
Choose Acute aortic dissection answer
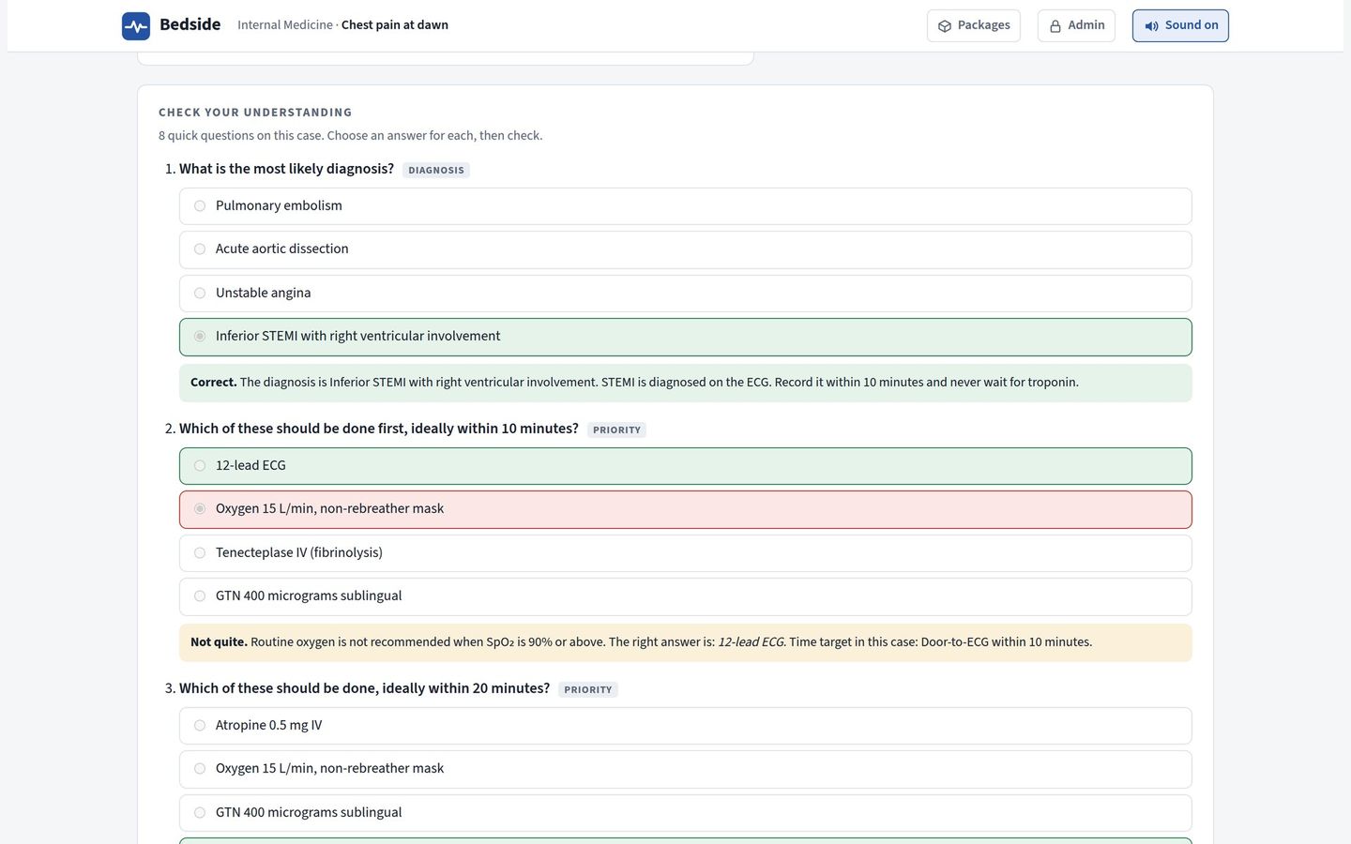point(686,249)
